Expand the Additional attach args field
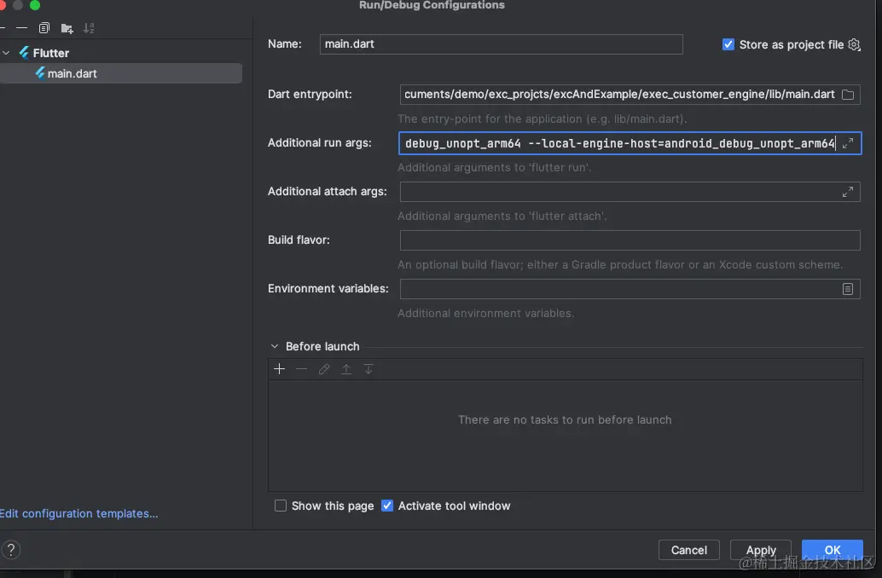 point(848,192)
